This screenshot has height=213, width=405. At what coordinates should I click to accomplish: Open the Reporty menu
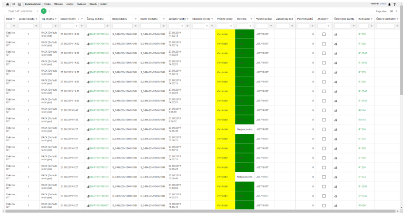pos(93,4)
